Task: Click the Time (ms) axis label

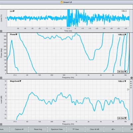Action: pos(68,31)
